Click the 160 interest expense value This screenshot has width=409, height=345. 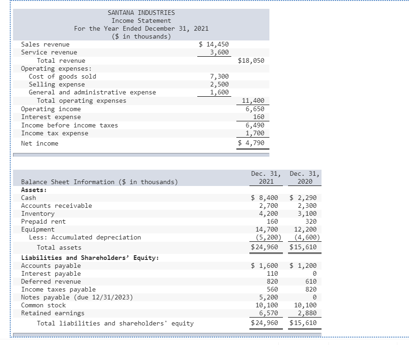click(259, 117)
